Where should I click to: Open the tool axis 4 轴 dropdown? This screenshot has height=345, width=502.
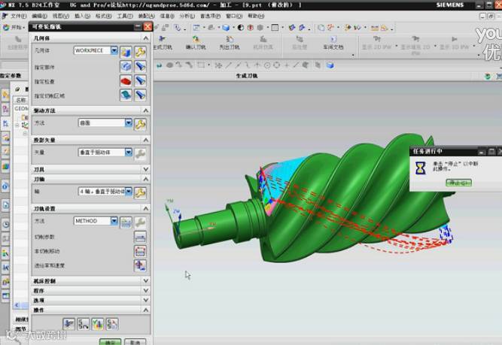[129, 191]
